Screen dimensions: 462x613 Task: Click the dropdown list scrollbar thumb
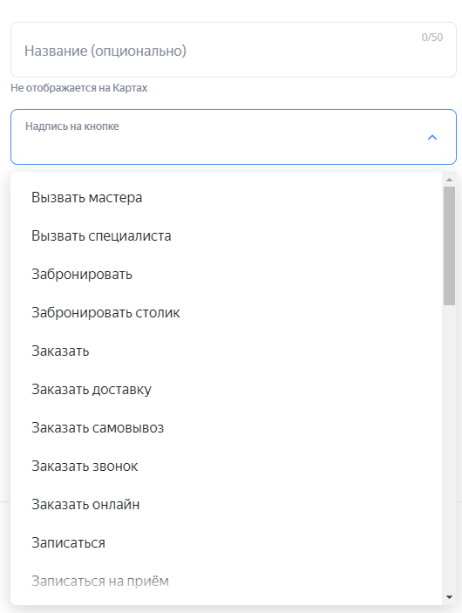[449, 246]
